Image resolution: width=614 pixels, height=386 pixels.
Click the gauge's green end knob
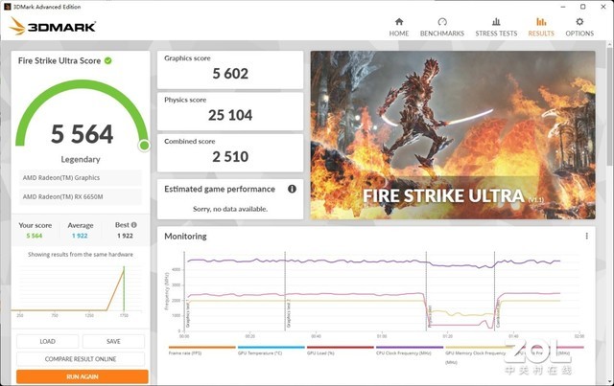[144, 146]
